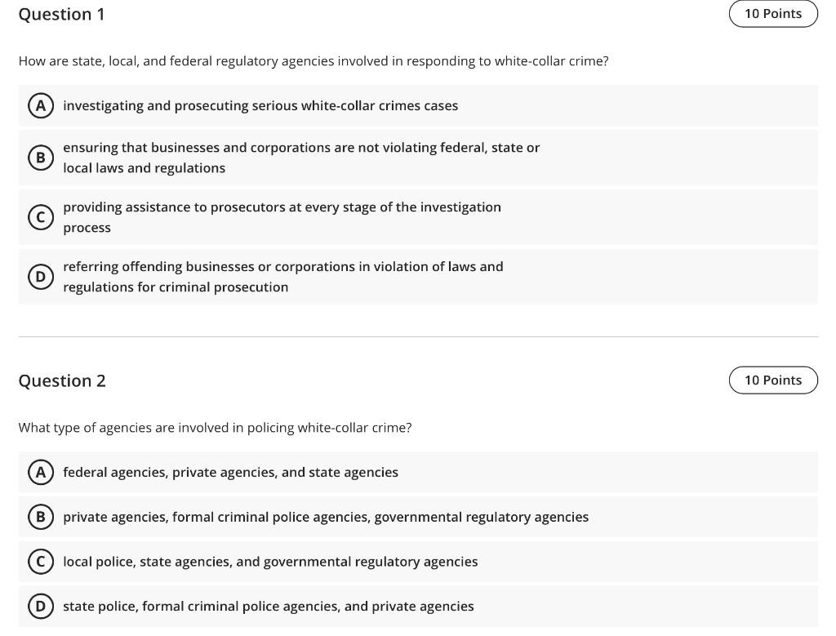Click the investigating and prosecuting answer text
836x636 pixels.
tap(261, 105)
